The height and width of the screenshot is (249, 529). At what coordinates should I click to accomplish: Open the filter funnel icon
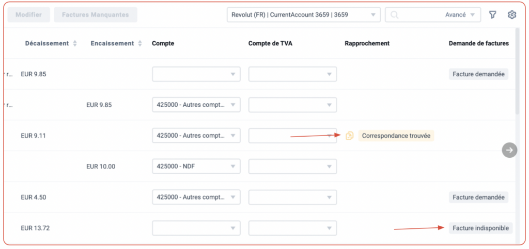pos(492,15)
